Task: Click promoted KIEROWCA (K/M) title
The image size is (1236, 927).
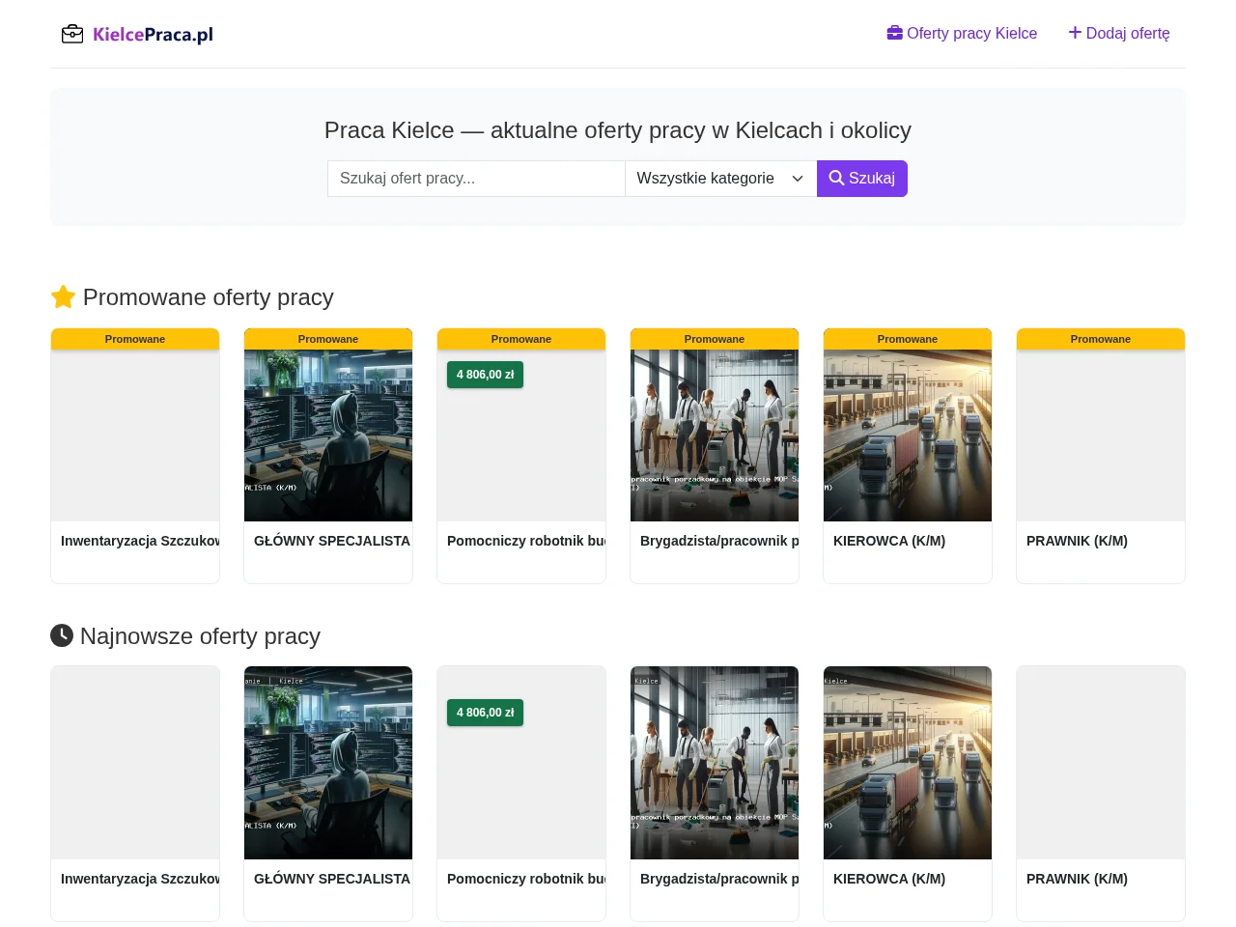Action: [889, 541]
